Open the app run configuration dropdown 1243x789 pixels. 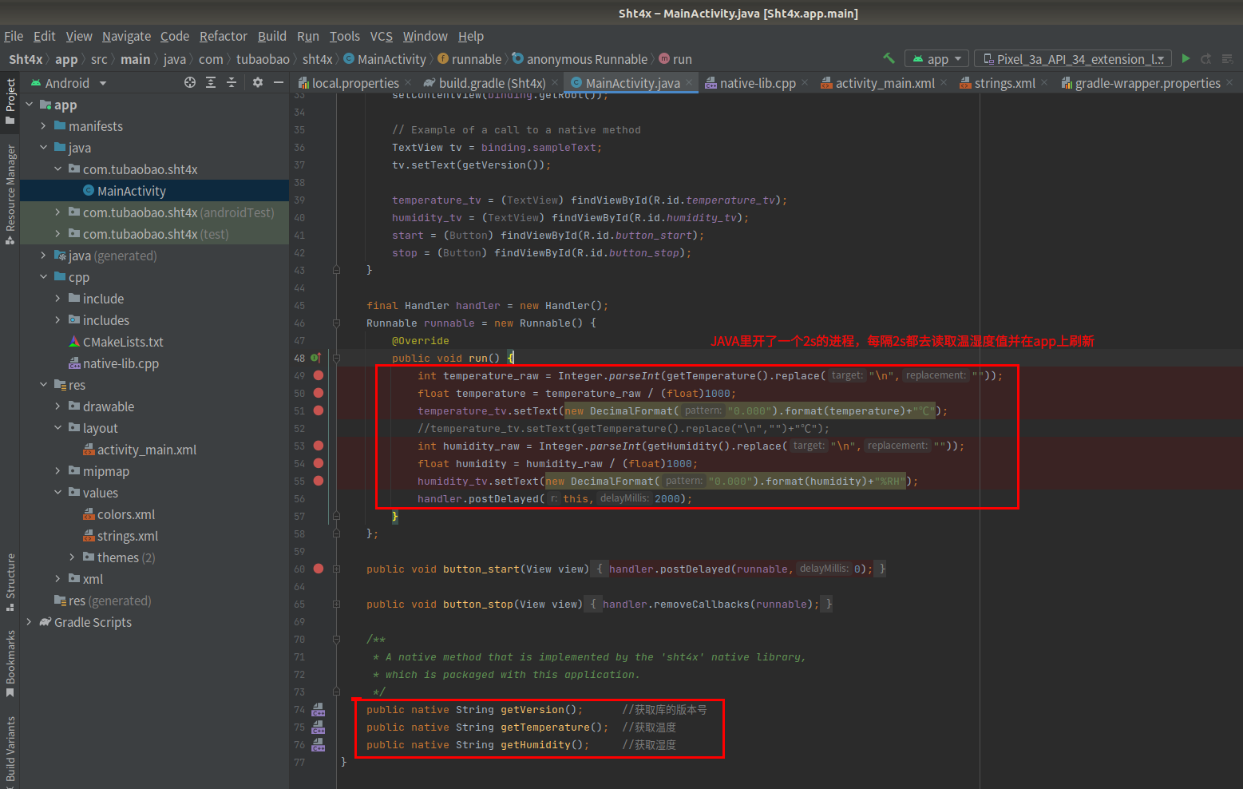937,59
